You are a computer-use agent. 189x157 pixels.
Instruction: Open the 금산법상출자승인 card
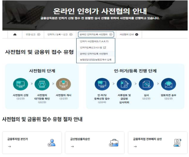pos(95,143)
